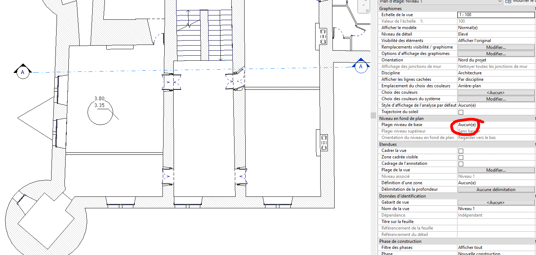This screenshot has height=255, width=536.
Task: Open Afficher le modèle Normal(e) value
Action: click(496, 28)
